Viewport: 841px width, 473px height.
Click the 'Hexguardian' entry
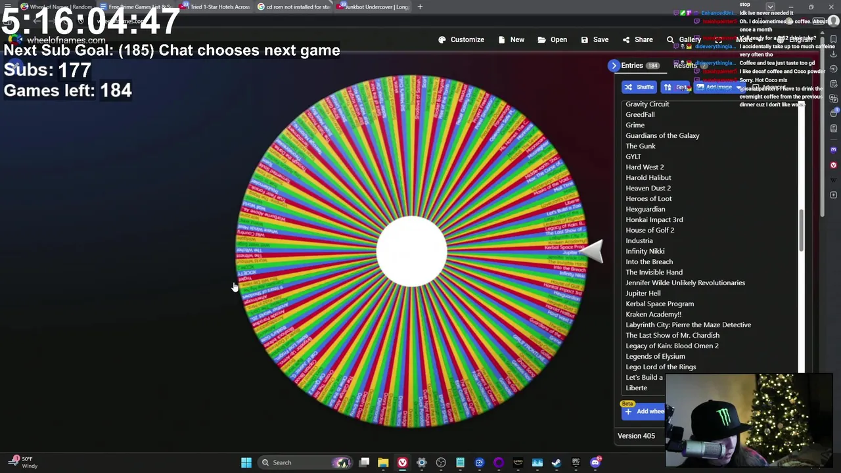645,209
